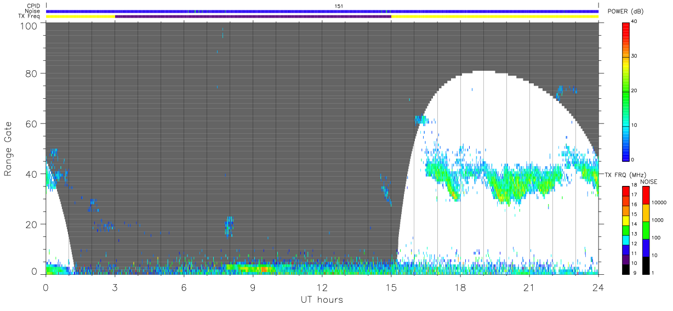Click the '6' tick on UT hours axis
The height and width of the screenshot is (311, 673).
click(x=184, y=287)
